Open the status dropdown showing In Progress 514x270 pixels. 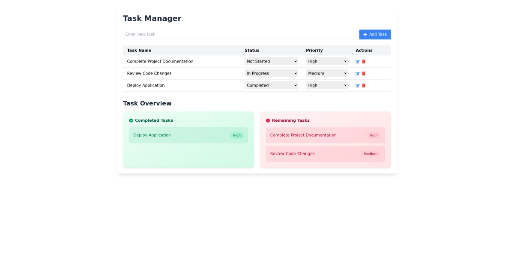[x=271, y=73]
